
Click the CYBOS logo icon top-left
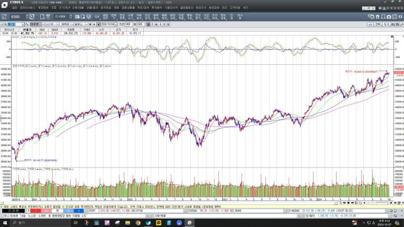(x=4, y=4)
